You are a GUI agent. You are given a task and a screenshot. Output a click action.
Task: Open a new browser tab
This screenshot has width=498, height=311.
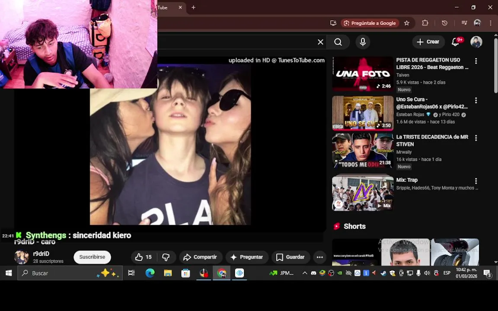coord(193,7)
